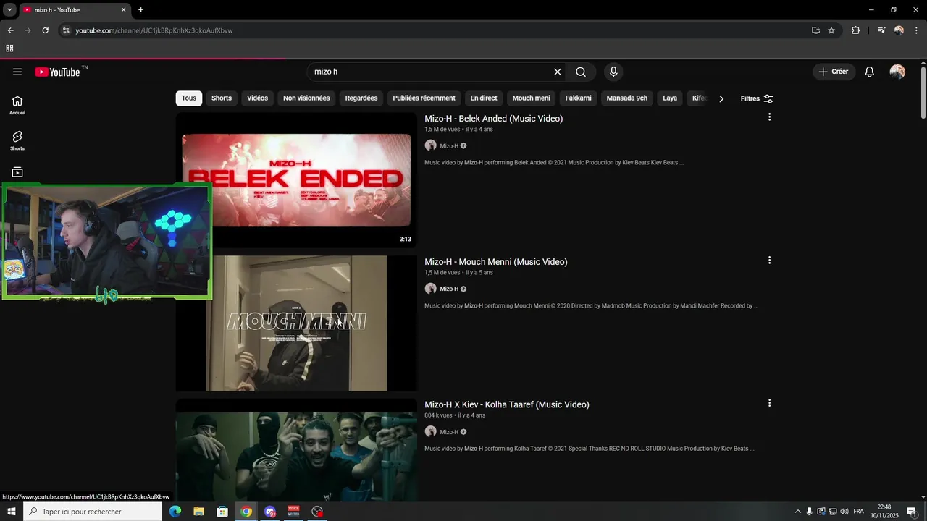Go to the YouTube home logo
The image size is (927, 521).
(57, 72)
